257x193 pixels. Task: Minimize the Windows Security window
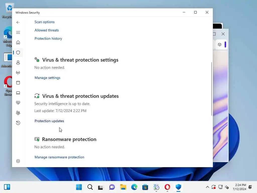click(x=184, y=12)
